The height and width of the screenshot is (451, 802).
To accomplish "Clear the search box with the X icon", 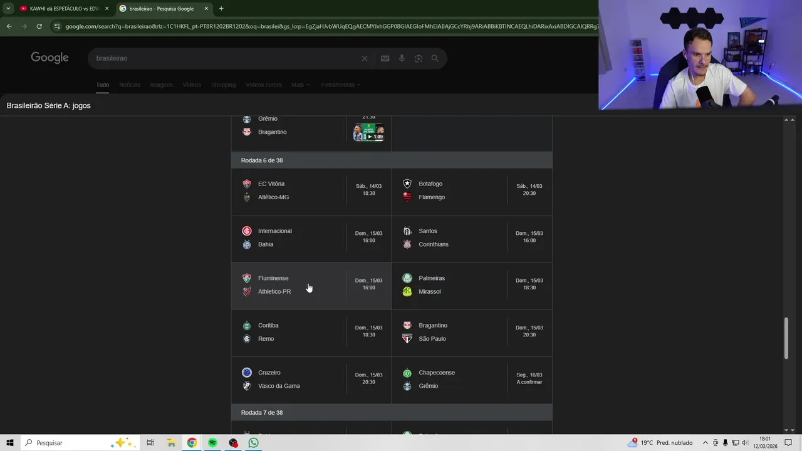I will (x=365, y=58).
